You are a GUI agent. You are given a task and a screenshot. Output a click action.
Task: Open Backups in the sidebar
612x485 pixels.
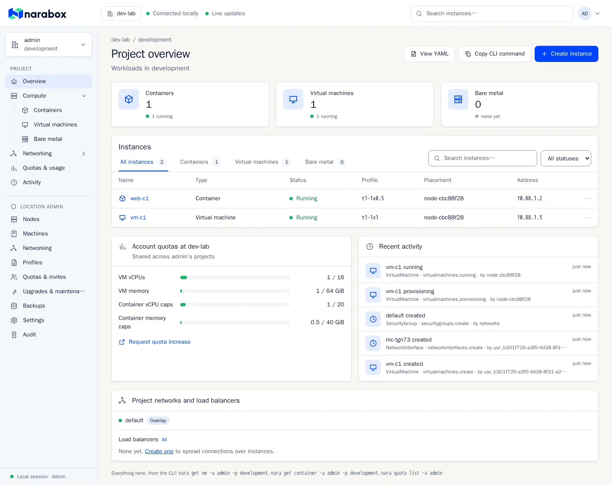click(x=48, y=306)
